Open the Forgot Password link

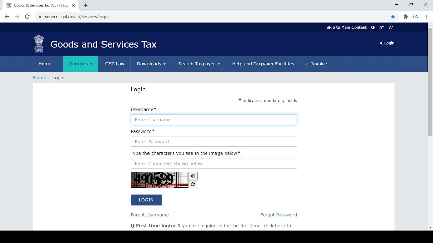279,215
